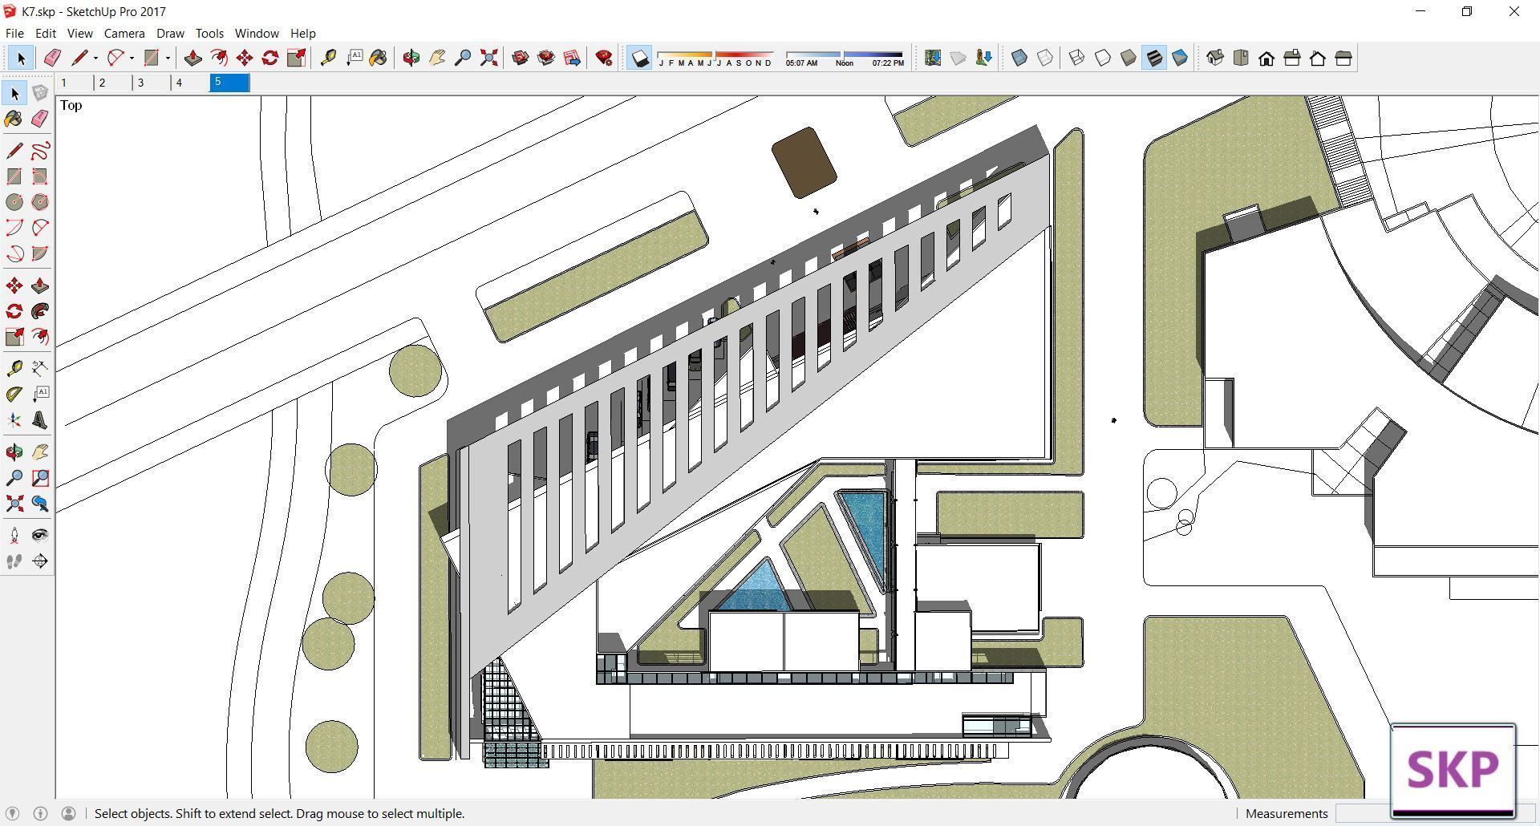Switch to scene tab 3
Image resolution: width=1540 pixels, height=826 pixels.
pos(141,82)
